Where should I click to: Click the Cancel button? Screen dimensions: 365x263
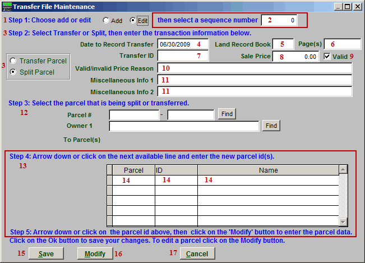pos(197,254)
